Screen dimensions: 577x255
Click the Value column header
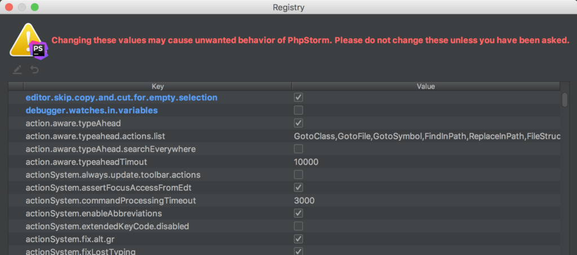(426, 86)
